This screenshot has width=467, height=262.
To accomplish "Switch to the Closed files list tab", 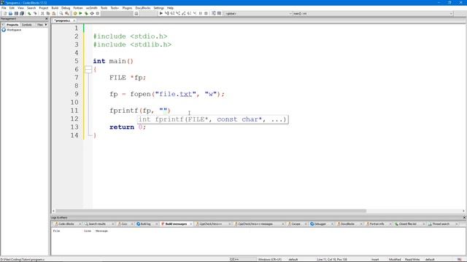I will point(407,224).
